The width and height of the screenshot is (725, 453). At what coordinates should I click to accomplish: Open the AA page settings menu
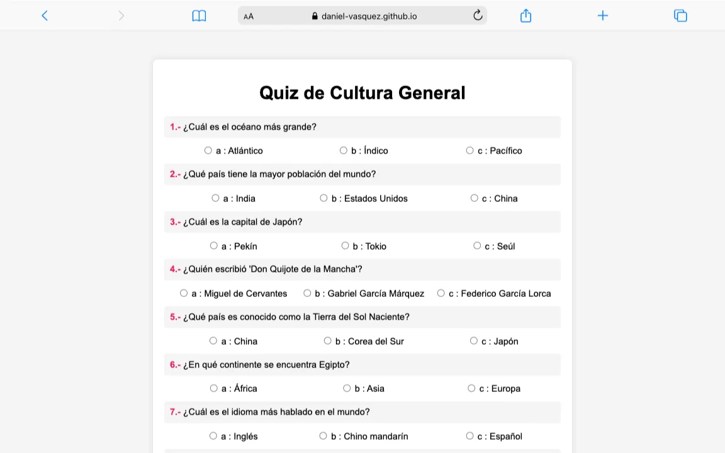click(x=249, y=16)
